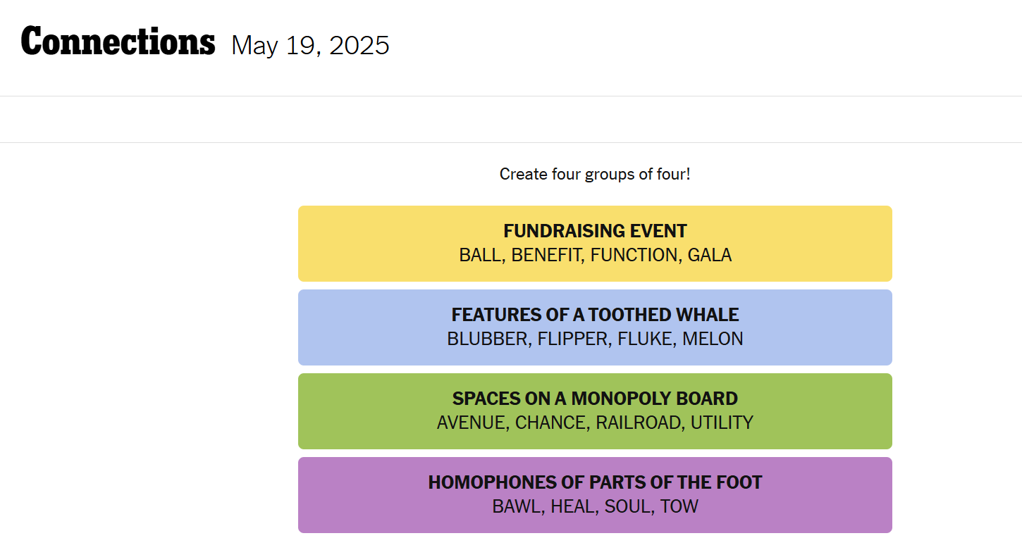
Task: Click the word TOW in purple group
Action: tap(679, 506)
